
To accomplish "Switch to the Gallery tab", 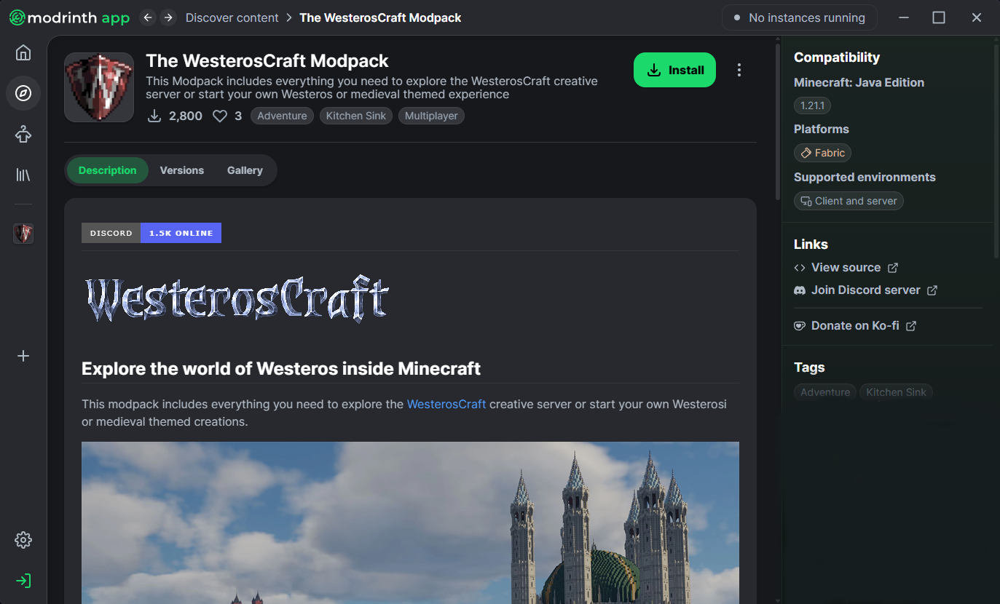I will (245, 170).
